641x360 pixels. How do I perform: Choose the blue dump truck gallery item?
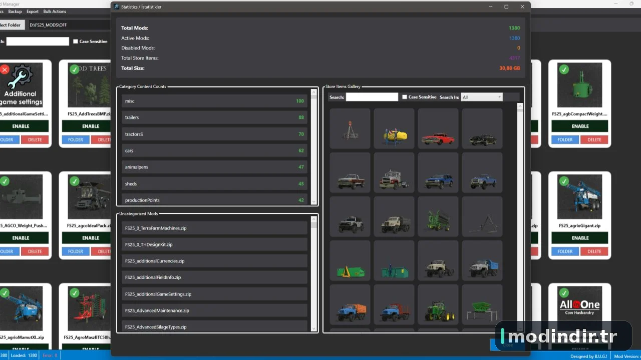tap(482, 260)
